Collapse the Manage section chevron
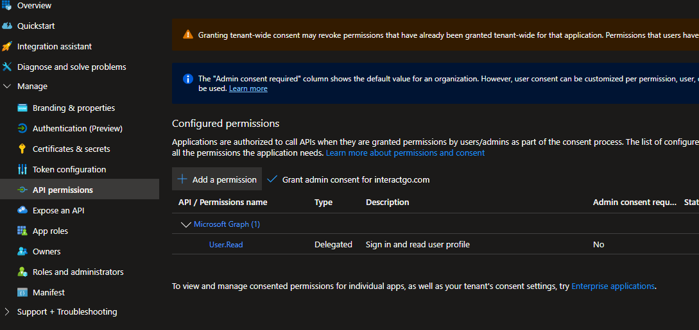This screenshot has width=699, height=330. pos(7,87)
